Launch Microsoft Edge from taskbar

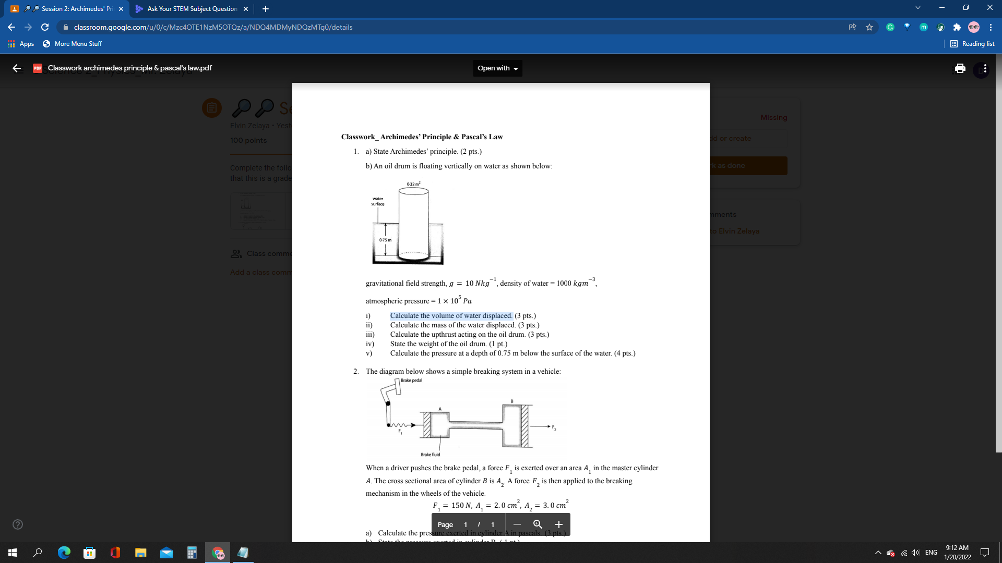[64, 553]
